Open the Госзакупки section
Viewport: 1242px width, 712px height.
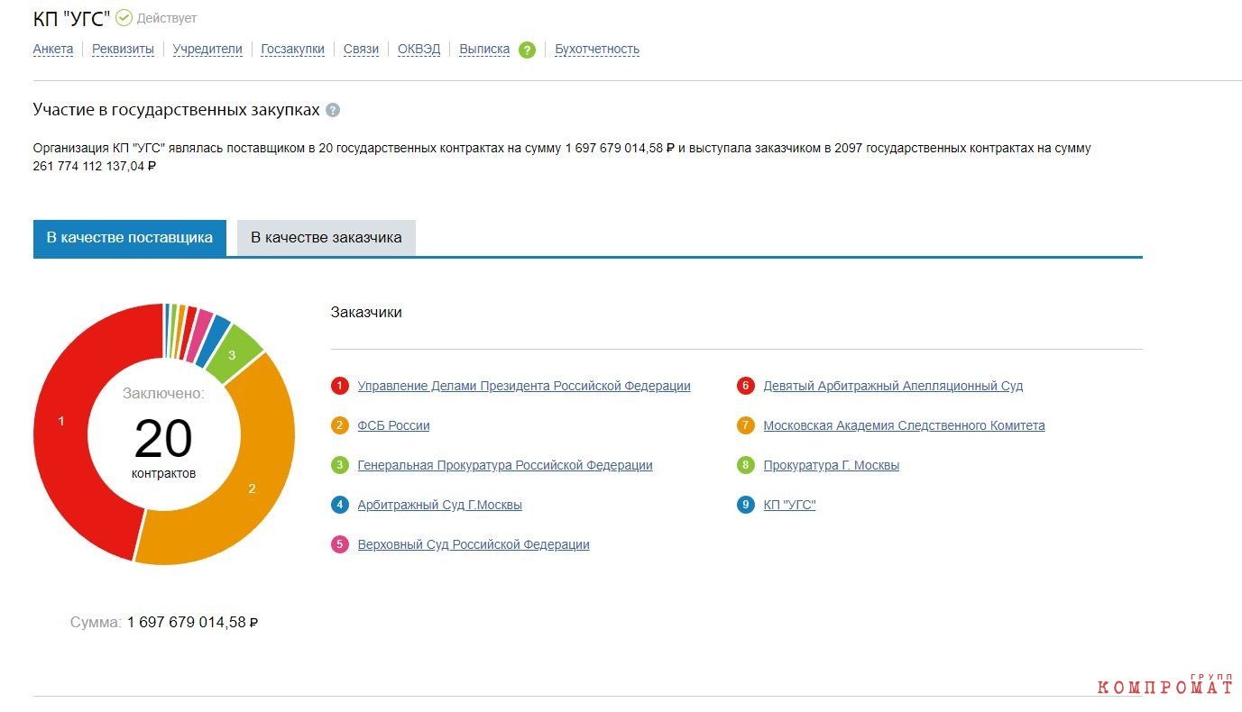pyautogui.click(x=293, y=50)
